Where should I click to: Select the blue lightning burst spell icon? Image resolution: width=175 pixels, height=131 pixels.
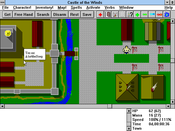(167, 14)
